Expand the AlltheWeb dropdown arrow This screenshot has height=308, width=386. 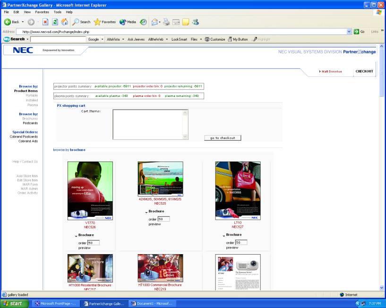coord(167,39)
